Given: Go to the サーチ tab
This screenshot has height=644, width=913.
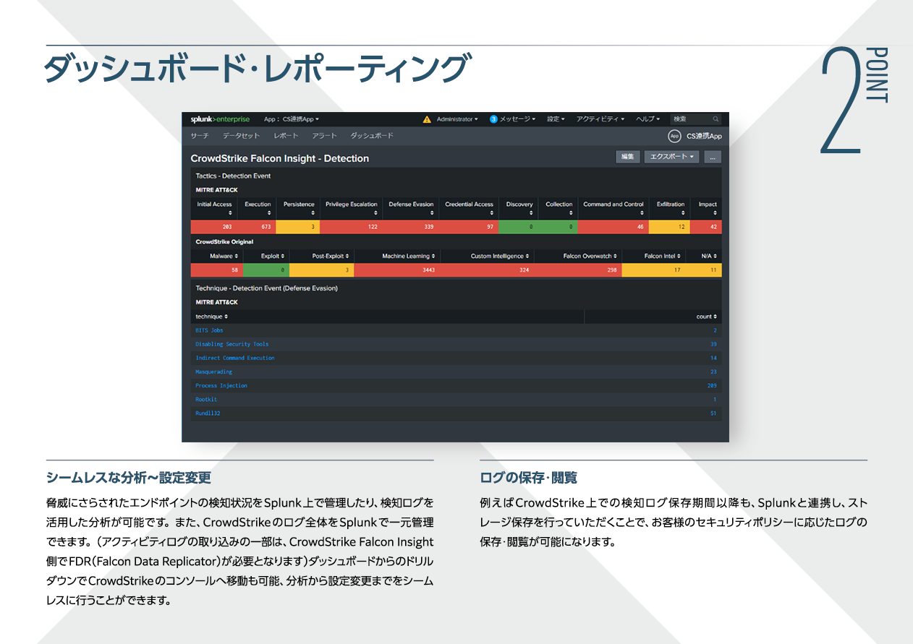Looking at the screenshot, I should point(200,136).
